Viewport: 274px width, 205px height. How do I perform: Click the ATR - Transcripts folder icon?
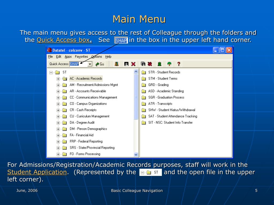[x=144, y=104]
